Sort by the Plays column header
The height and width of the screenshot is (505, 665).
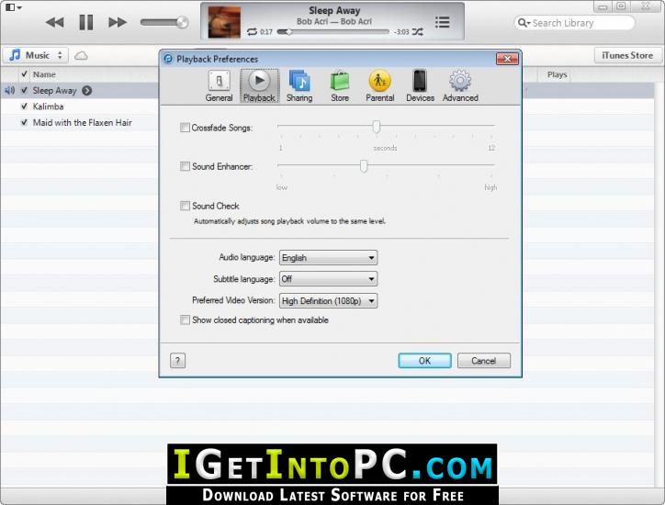(557, 74)
